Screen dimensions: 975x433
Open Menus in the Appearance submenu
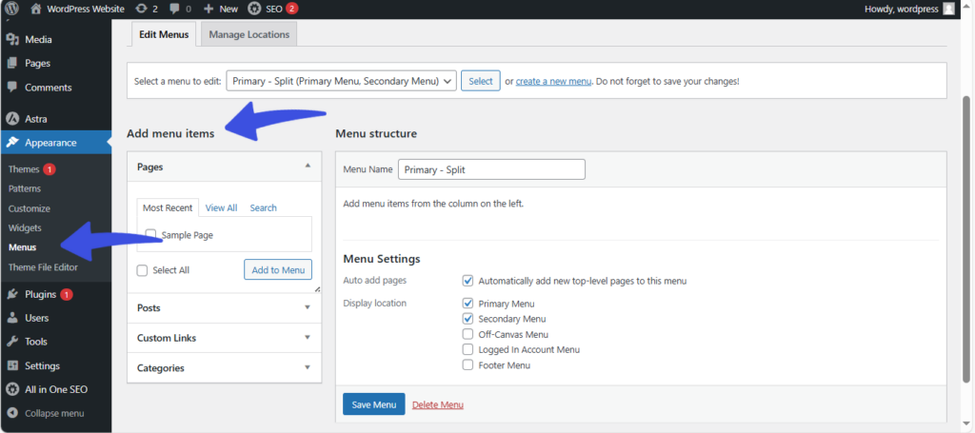pyautogui.click(x=23, y=247)
